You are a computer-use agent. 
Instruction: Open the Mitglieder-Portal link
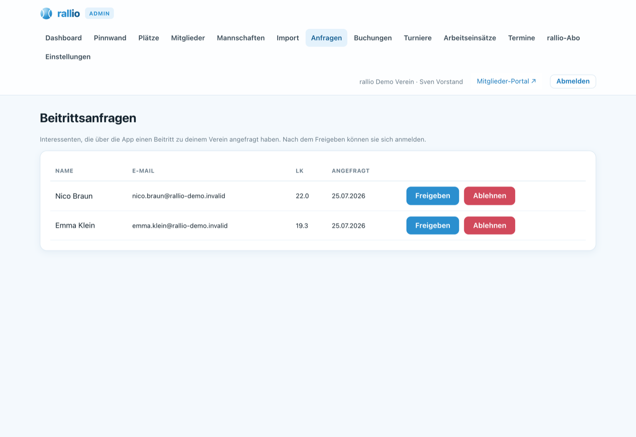click(x=507, y=81)
